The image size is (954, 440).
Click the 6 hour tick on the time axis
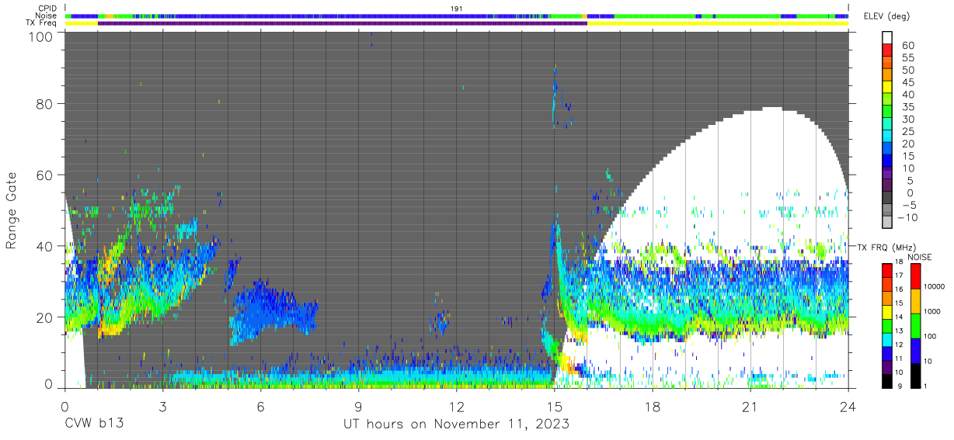click(x=260, y=407)
